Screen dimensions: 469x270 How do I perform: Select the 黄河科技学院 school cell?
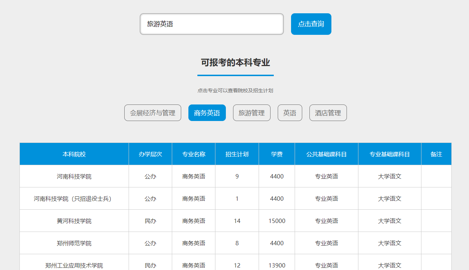(x=74, y=221)
